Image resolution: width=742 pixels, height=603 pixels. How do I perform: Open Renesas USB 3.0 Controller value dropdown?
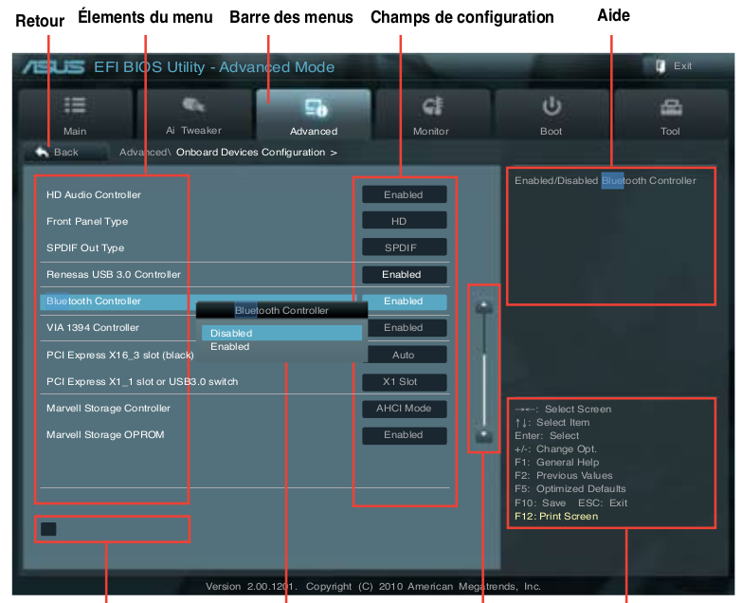404,275
